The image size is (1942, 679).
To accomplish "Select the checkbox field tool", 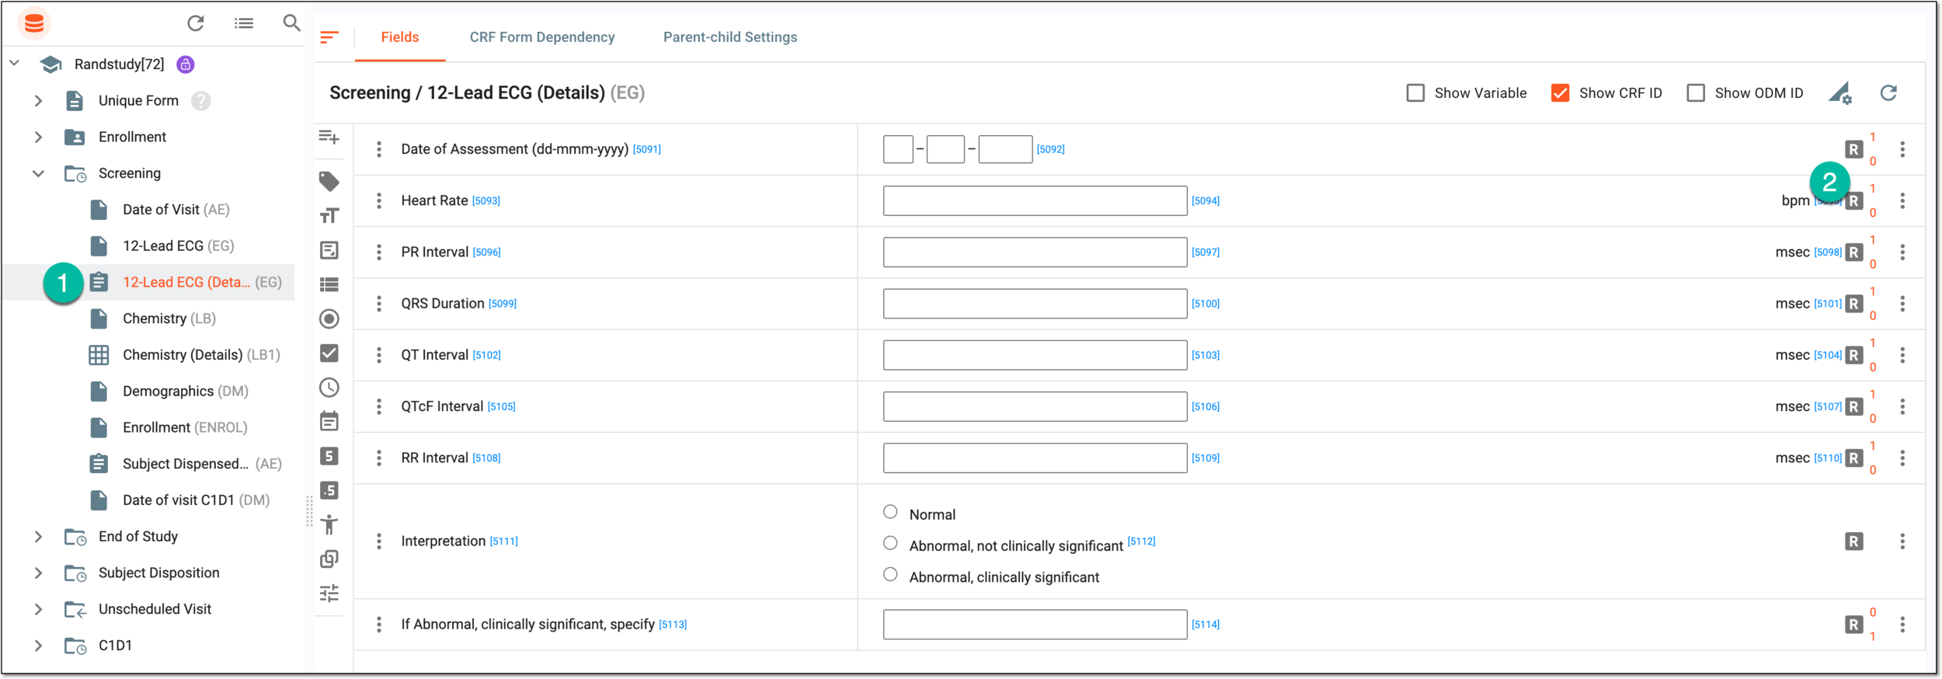I will [329, 353].
